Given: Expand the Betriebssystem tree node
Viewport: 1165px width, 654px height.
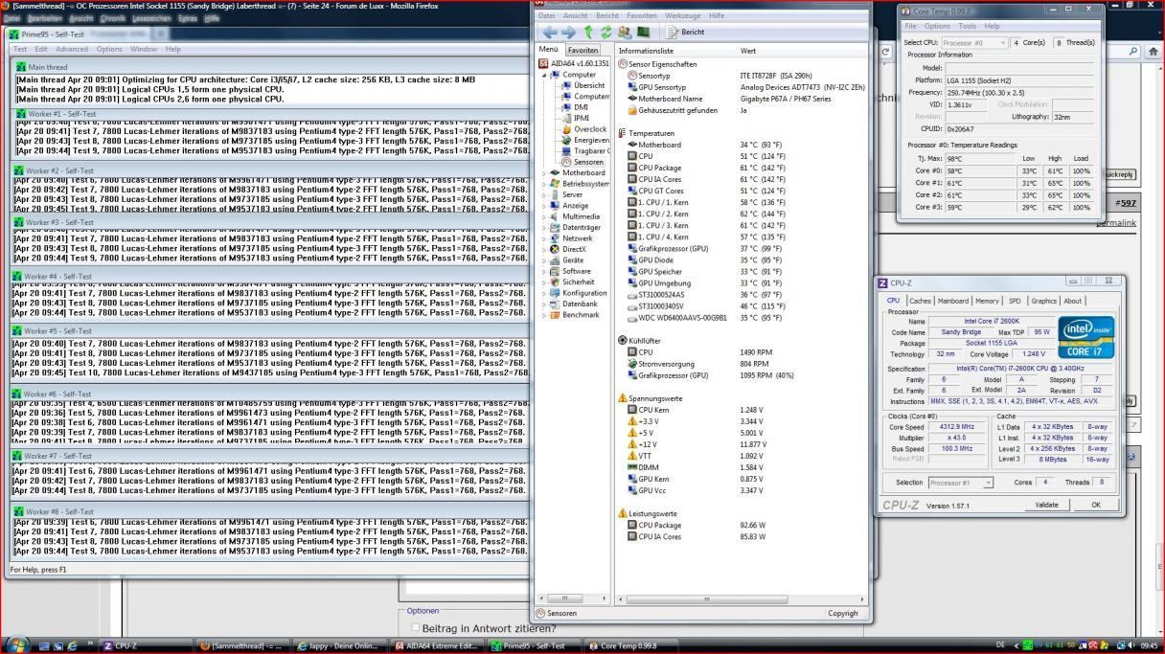Looking at the screenshot, I should click(544, 184).
